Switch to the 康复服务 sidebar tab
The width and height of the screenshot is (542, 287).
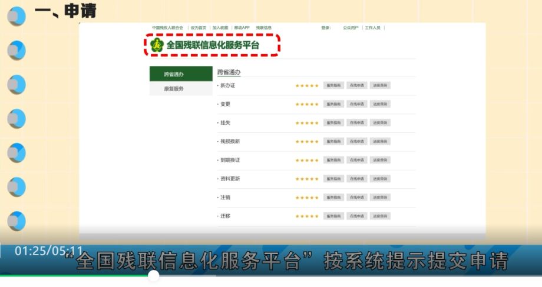(x=181, y=89)
